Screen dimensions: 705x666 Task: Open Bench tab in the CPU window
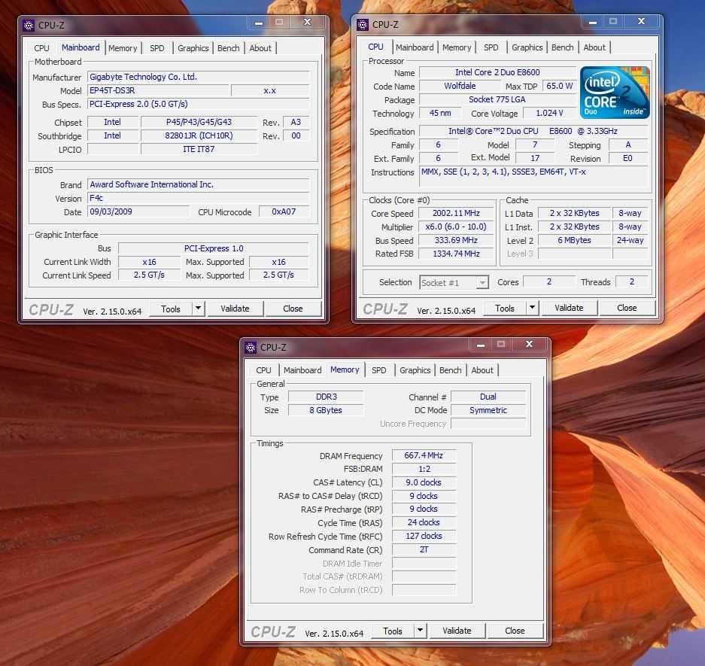click(563, 47)
